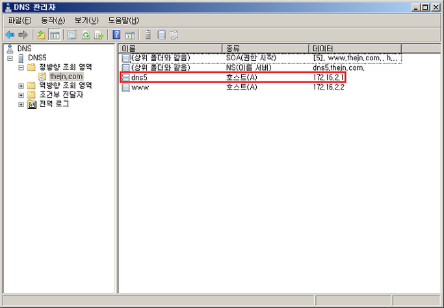Click the Forward arrow toolbar icon
The width and height of the screenshot is (444, 308).
pos(23,35)
